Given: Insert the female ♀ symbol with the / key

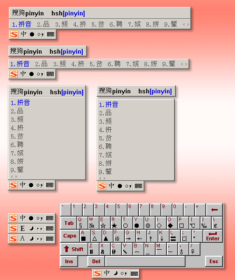Looking at the screenshot, I should tap(194, 249).
